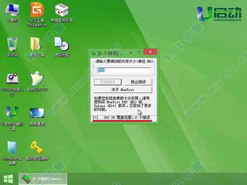Screen dimensions: 247x185
Task: Launch the 系统密码清除 key icon
Action: pos(37,150)
